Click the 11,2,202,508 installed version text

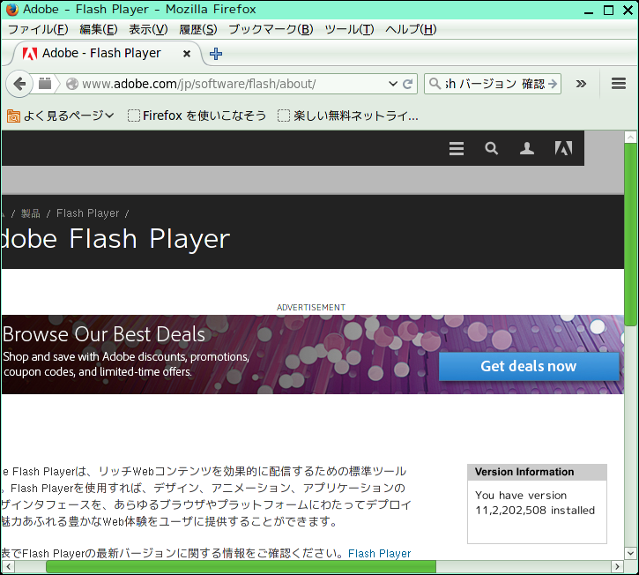click(535, 511)
